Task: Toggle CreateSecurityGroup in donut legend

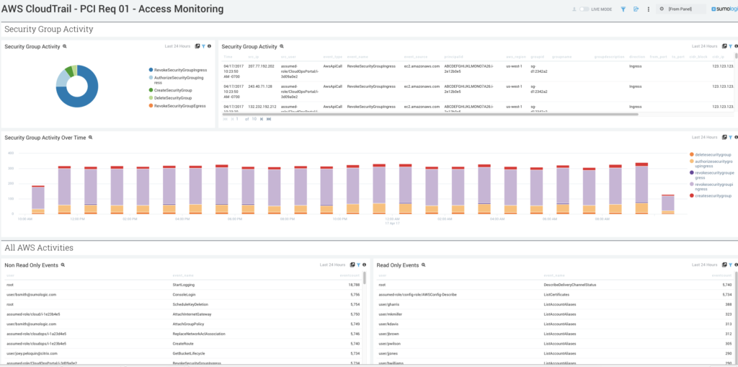Action: 170,90
